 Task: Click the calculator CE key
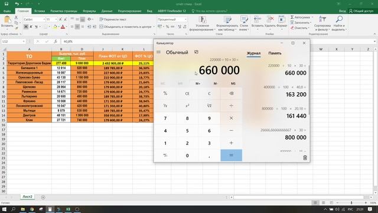click(x=187, y=93)
